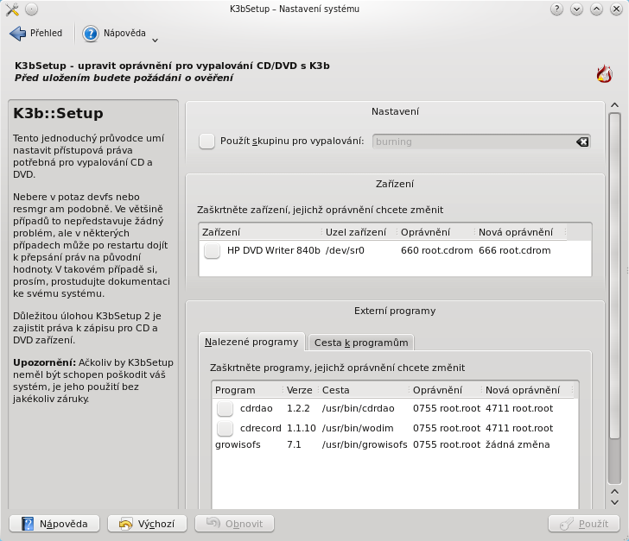Screen dimensions: 629x541
Task: Click žádná změna cell for growisofs
Action: tap(518, 445)
